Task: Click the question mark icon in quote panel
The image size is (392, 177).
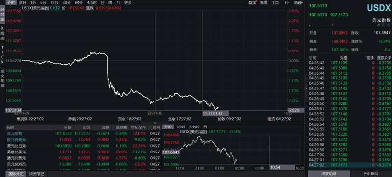Action: [x=332, y=25]
